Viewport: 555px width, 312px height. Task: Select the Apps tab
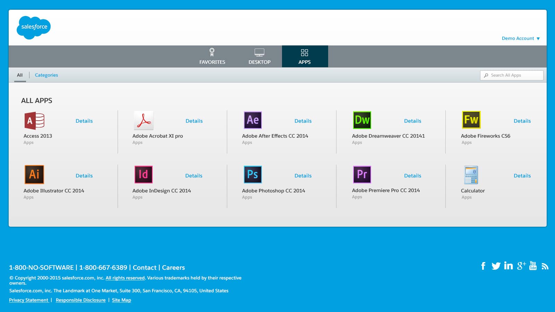pyautogui.click(x=305, y=56)
